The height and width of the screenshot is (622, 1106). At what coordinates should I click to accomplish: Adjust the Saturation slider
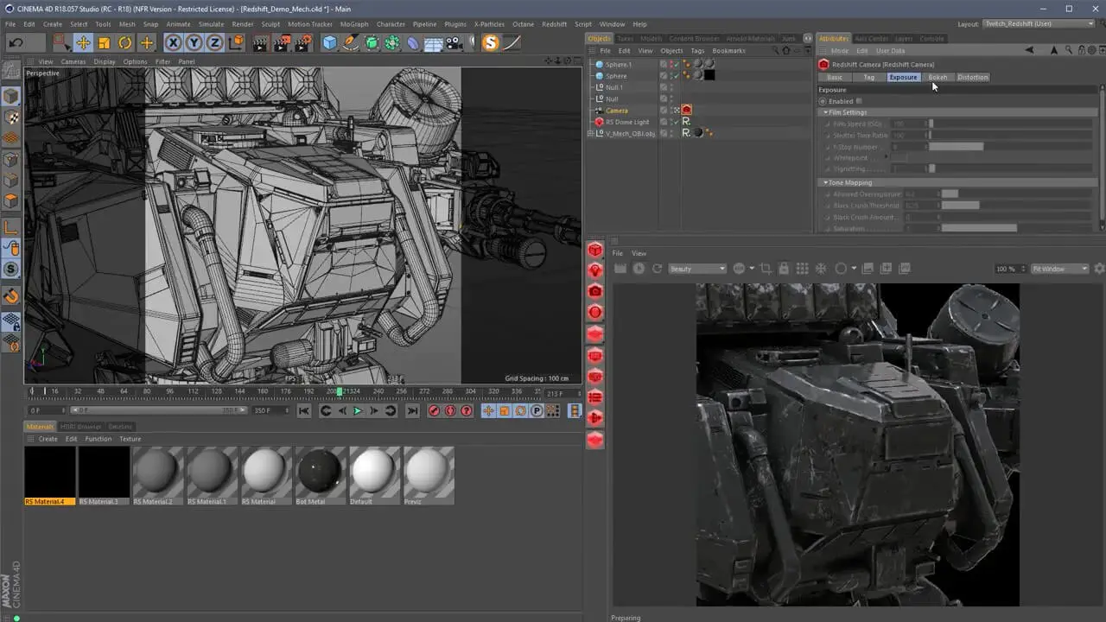tap(1016, 228)
